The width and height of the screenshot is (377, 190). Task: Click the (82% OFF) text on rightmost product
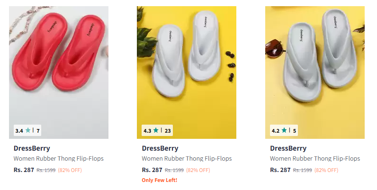(x=326, y=170)
